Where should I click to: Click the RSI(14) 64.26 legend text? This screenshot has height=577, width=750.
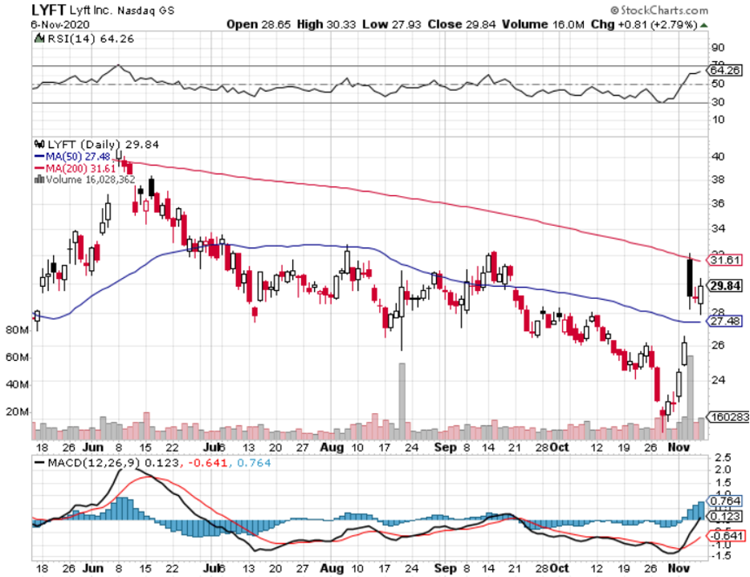tap(91, 39)
